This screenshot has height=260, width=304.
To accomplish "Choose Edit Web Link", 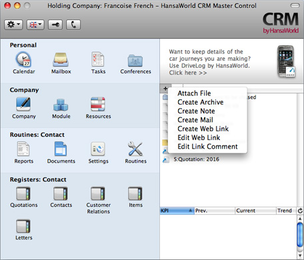I will pyautogui.click(x=199, y=137).
